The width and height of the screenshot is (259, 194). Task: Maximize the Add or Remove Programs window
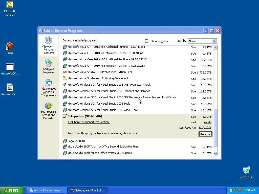212,31
